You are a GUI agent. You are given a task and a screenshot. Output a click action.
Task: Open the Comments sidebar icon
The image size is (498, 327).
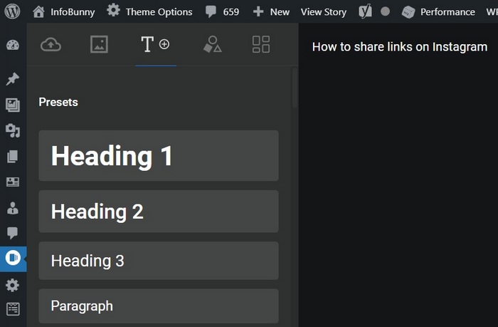coord(13,233)
